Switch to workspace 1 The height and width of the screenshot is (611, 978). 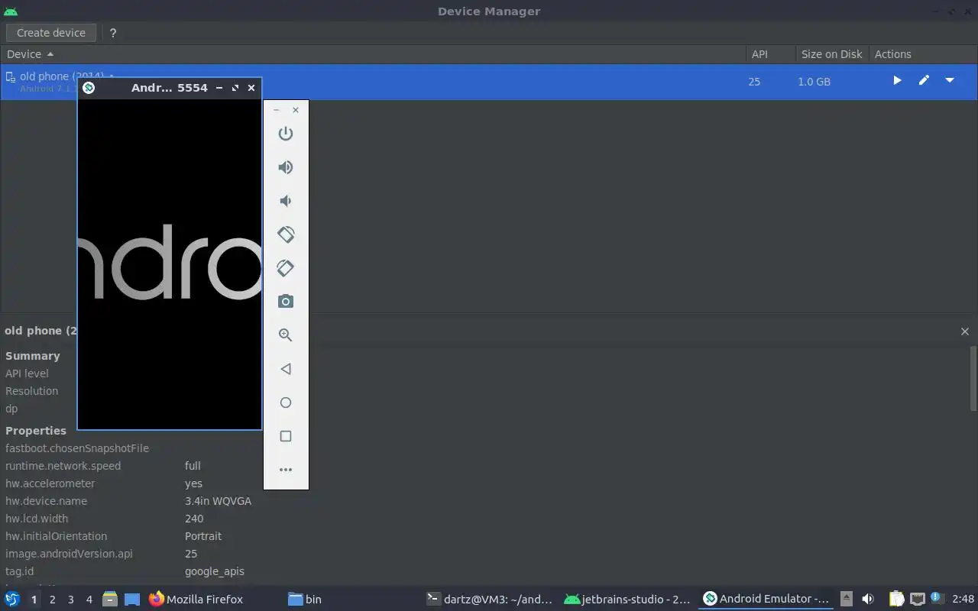[x=34, y=600]
